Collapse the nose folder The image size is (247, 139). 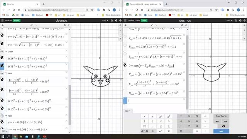6,116
